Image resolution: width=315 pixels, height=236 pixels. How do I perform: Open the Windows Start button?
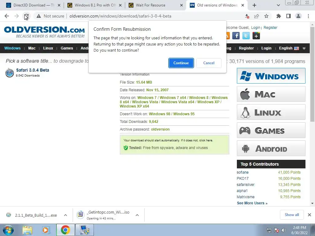coord(8,230)
